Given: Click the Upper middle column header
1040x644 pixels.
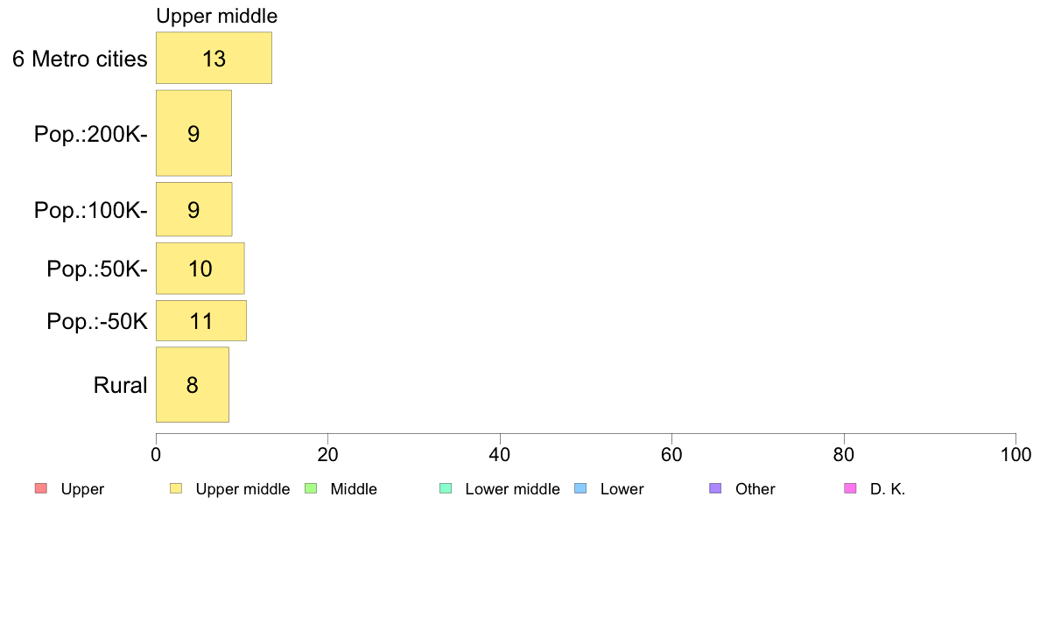Looking at the screenshot, I should pos(217,16).
